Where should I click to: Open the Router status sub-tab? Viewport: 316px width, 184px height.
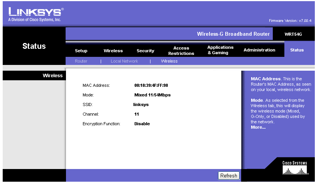point(81,61)
